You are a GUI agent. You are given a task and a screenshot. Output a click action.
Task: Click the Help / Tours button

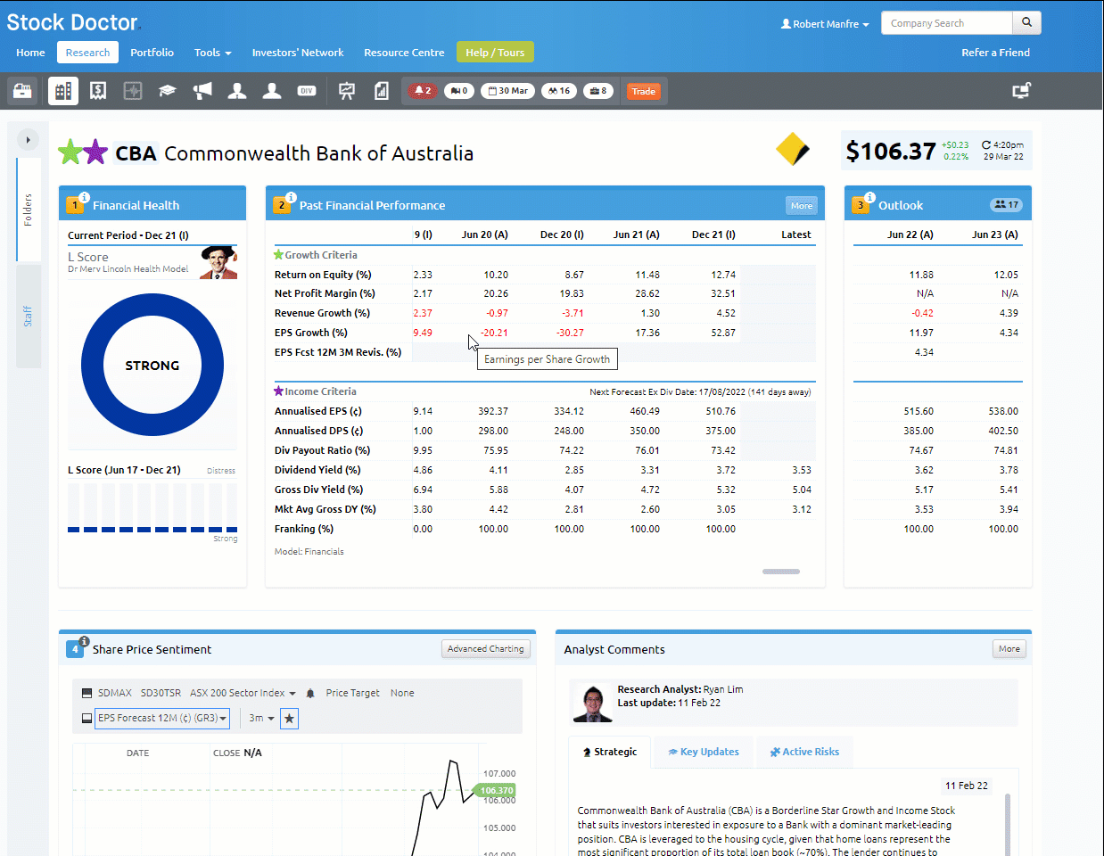495,53
